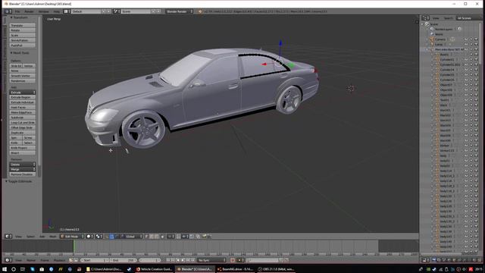The image size is (485, 273).
Task: Click the Inset Faces button
Action: pyautogui.click(x=23, y=107)
